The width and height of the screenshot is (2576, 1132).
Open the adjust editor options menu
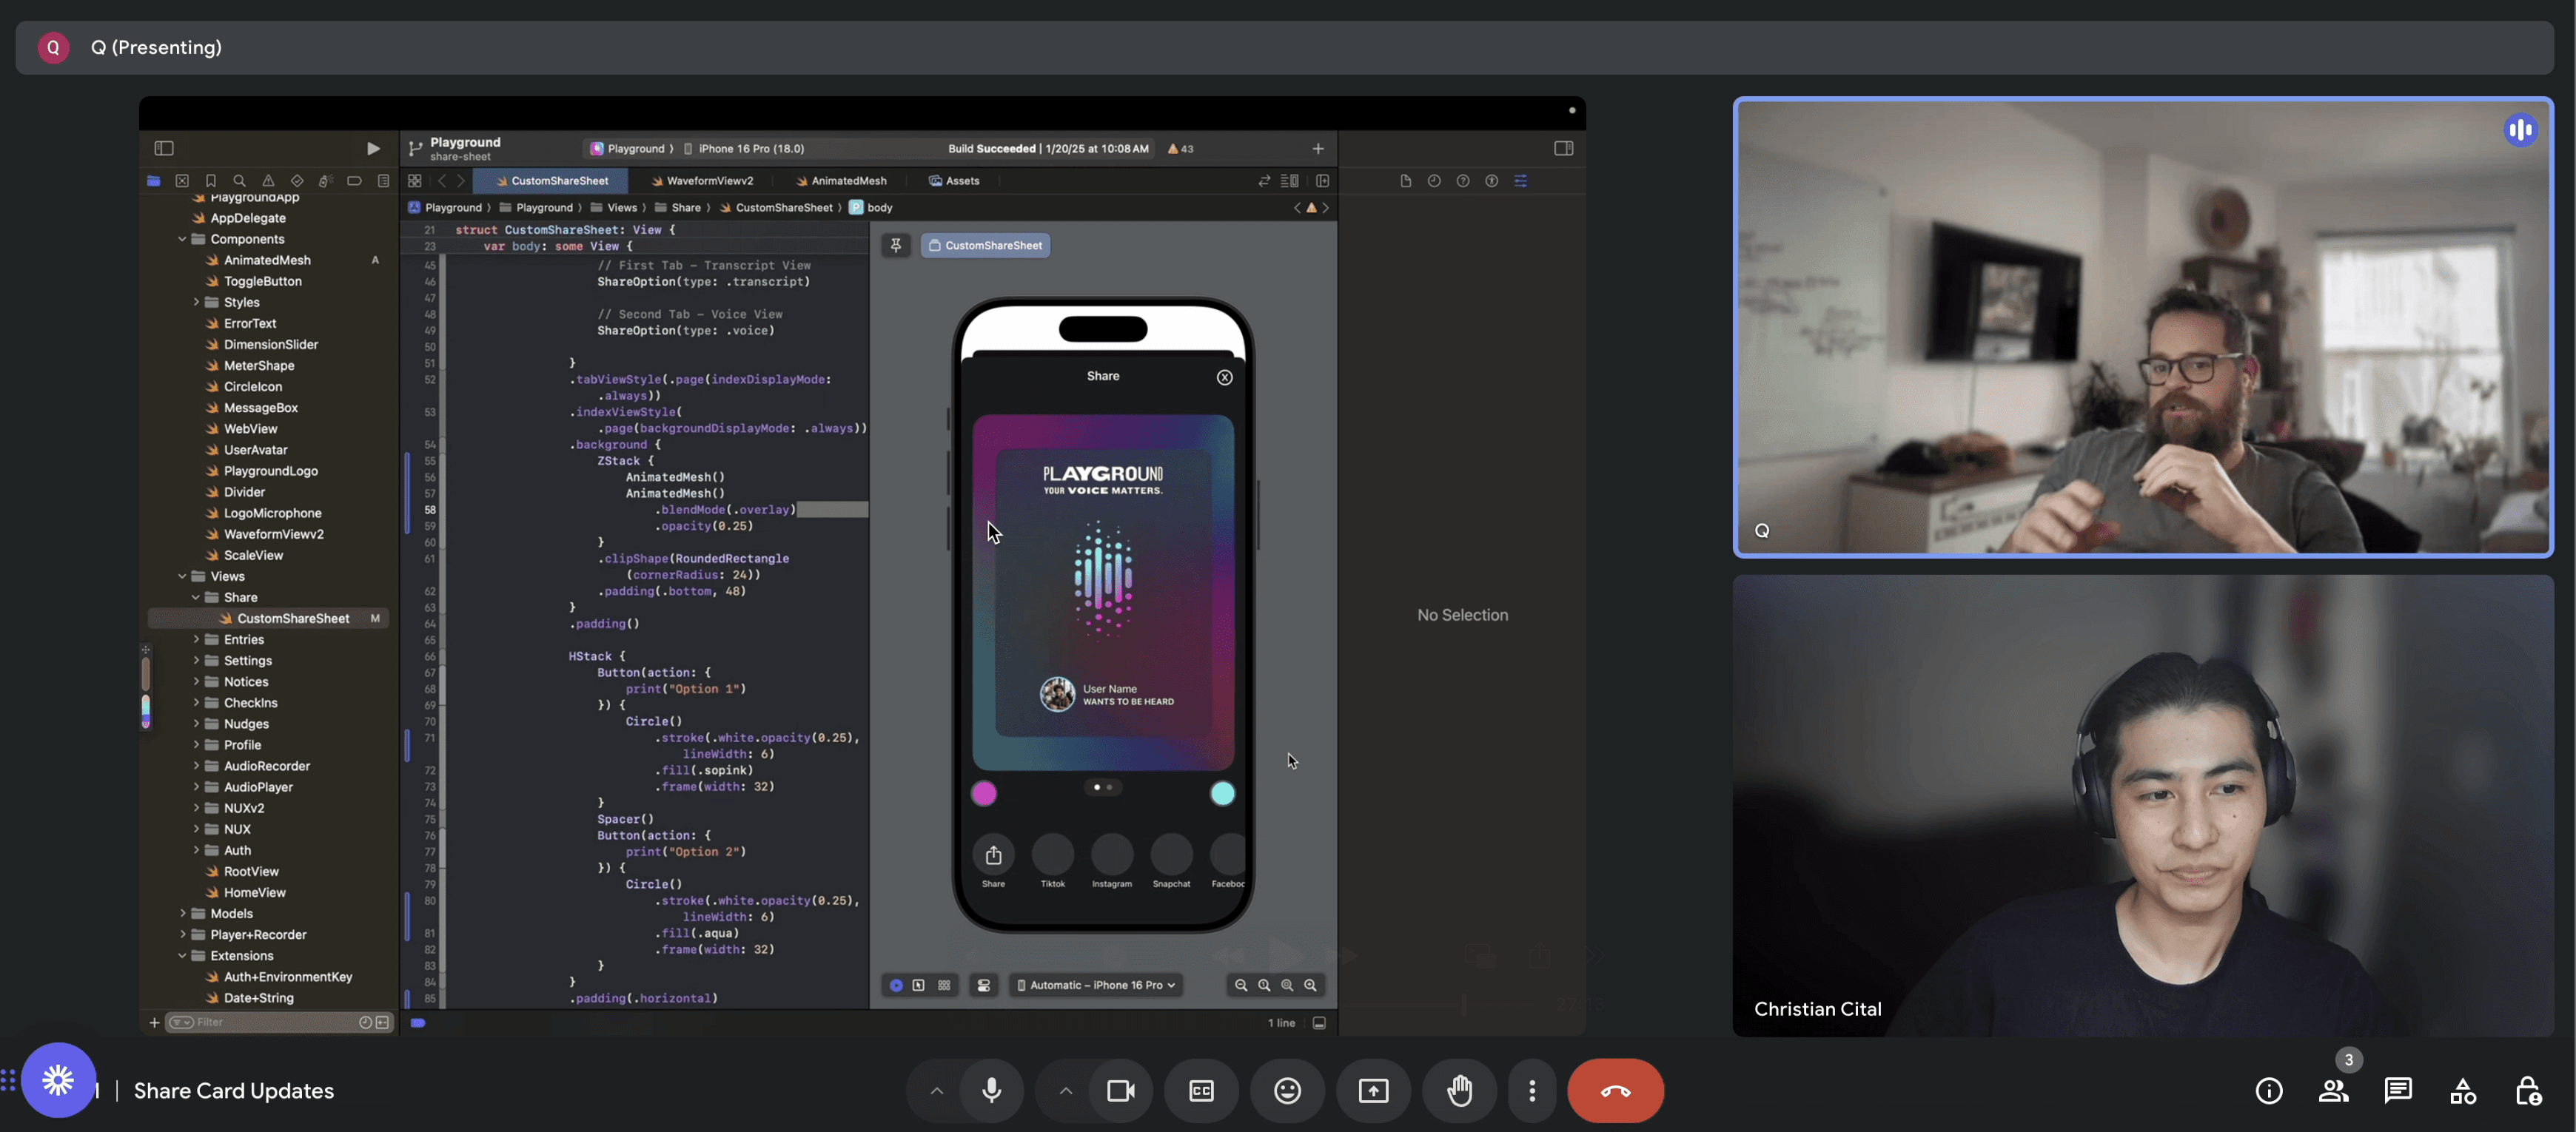(x=1290, y=181)
